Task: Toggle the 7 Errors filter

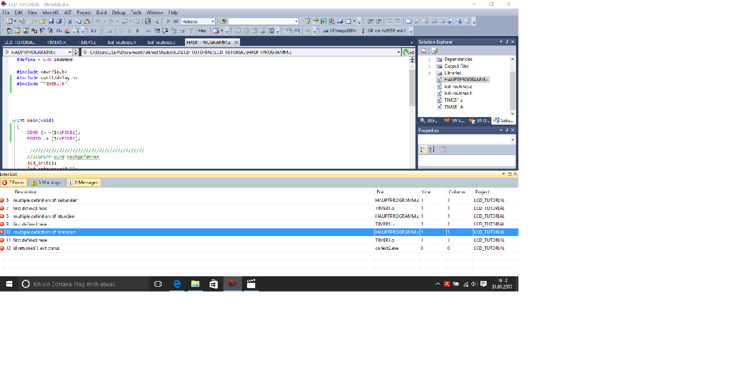Action: (x=13, y=182)
